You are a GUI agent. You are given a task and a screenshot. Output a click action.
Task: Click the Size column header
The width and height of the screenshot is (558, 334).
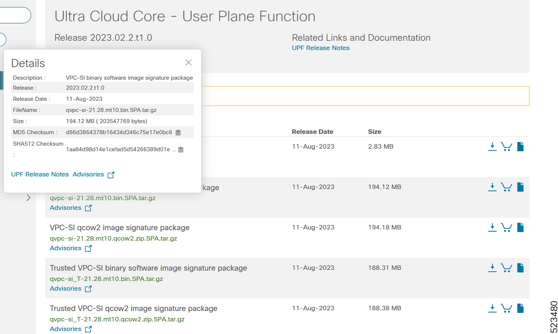tap(374, 132)
